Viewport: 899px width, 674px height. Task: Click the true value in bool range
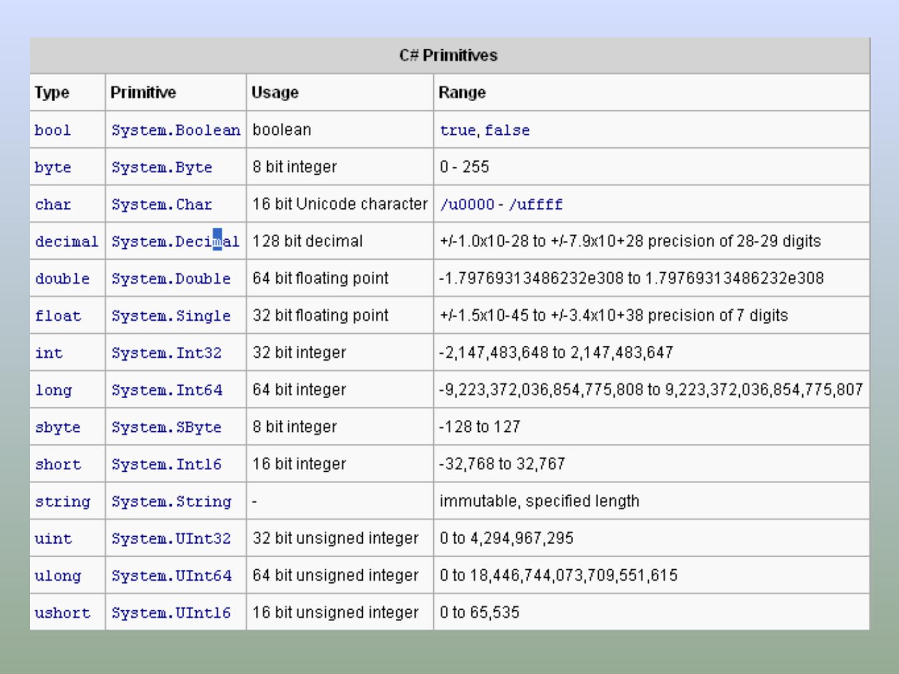pos(457,130)
